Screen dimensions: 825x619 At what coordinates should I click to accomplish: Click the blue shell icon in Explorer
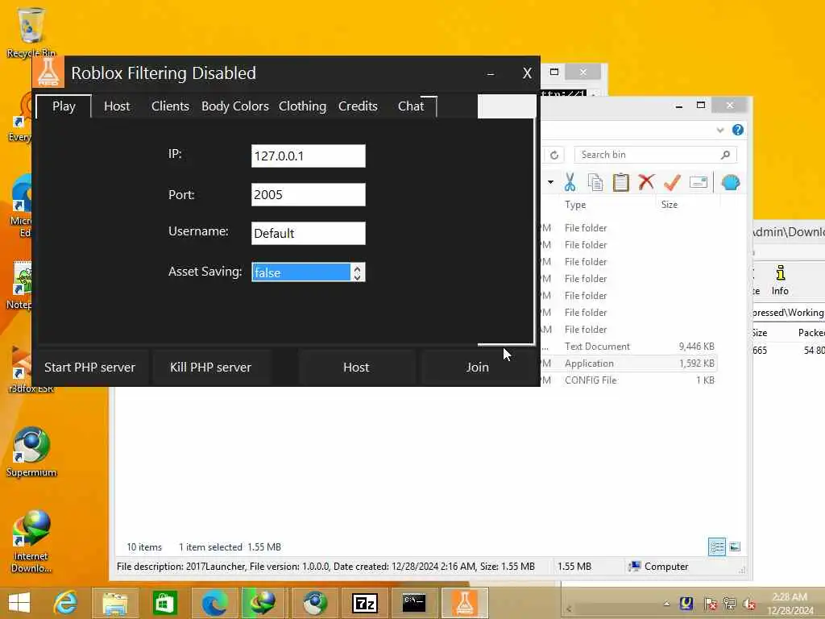(x=730, y=182)
